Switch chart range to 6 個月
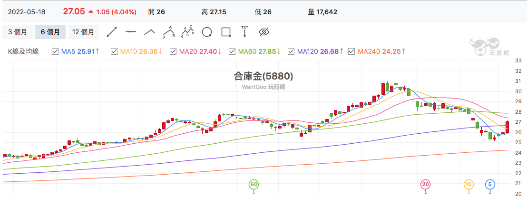This screenshot has height=198, width=527. click(x=50, y=32)
